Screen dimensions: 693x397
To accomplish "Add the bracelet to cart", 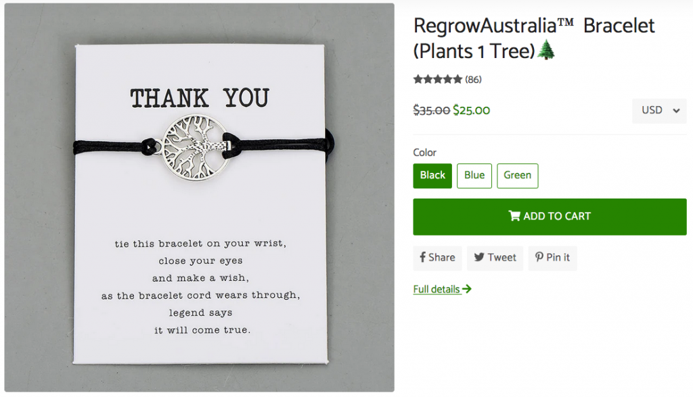I will (550, 217).
